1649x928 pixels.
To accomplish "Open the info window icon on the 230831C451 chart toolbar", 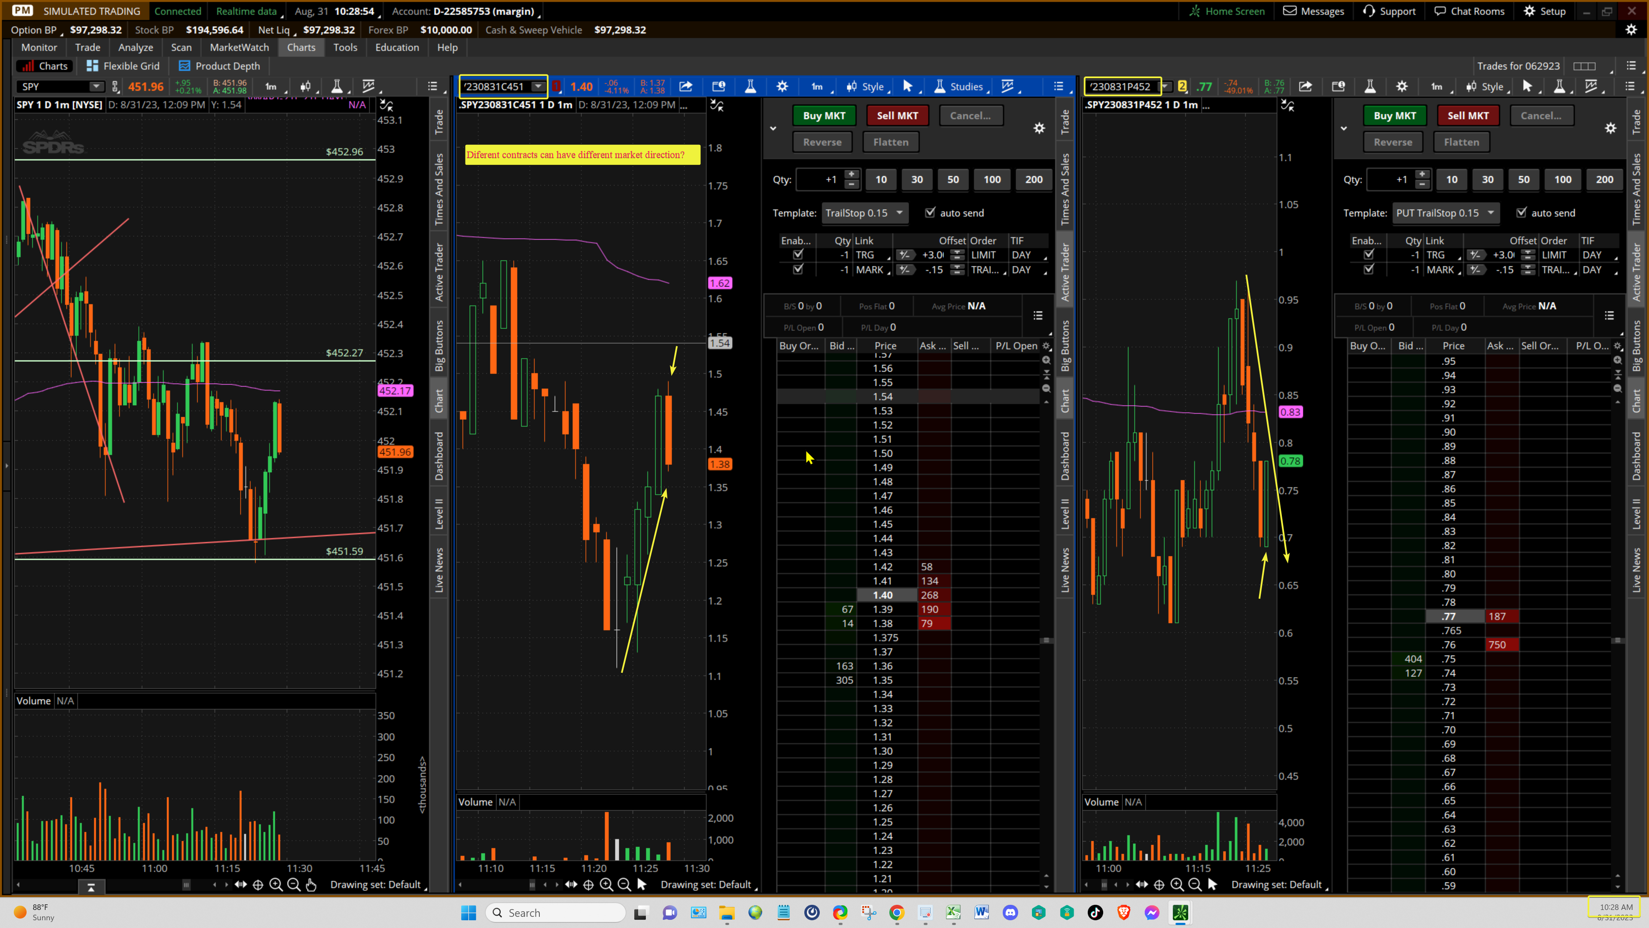I will pyautogui.click(x=719, y=86).
